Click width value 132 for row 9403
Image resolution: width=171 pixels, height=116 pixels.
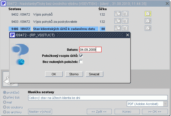point(102,22)
